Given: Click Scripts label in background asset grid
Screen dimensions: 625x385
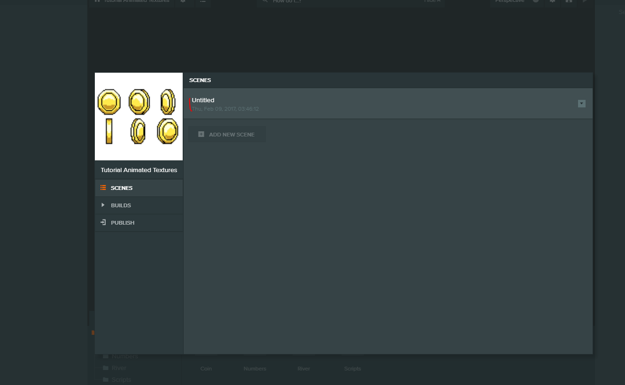Looking at the screenshot, I should [353, 369].
